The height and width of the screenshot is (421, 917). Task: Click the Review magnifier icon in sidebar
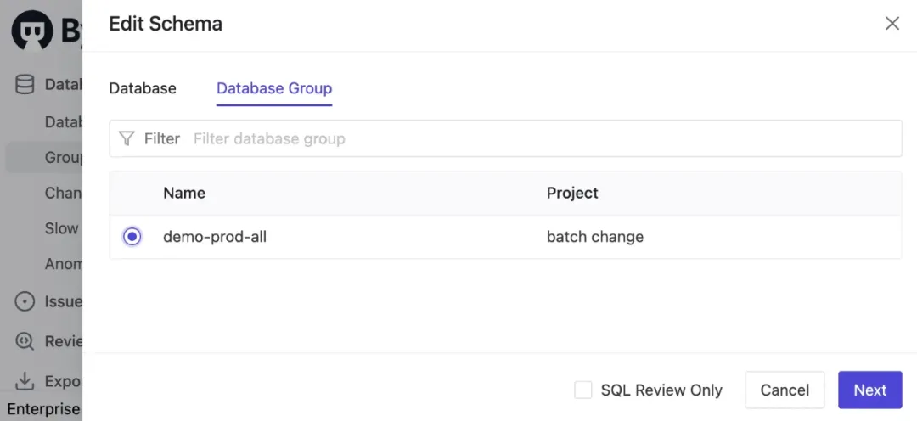point(25,341)
